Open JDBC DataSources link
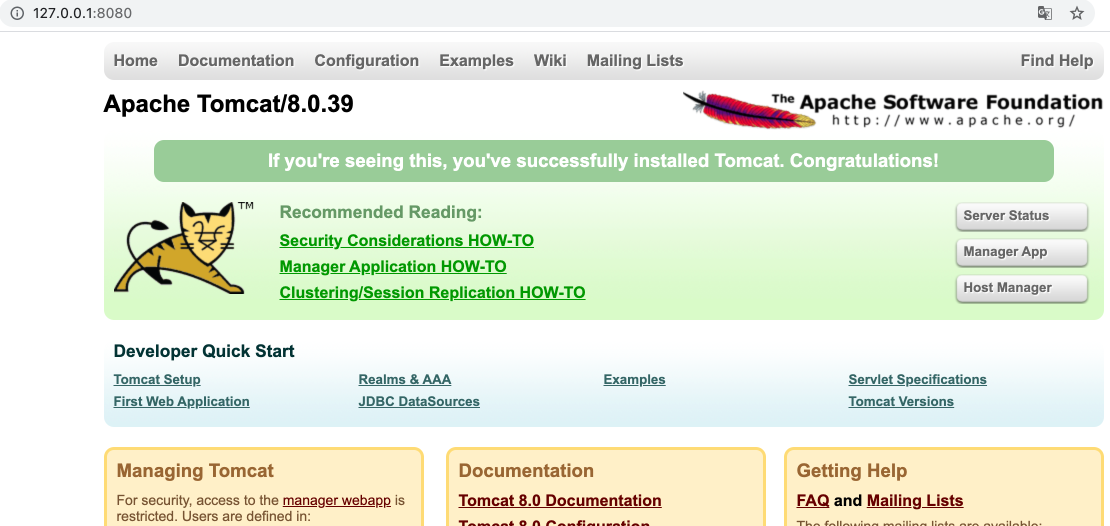This screenshot has height=526, width=1110. [419, 401]
